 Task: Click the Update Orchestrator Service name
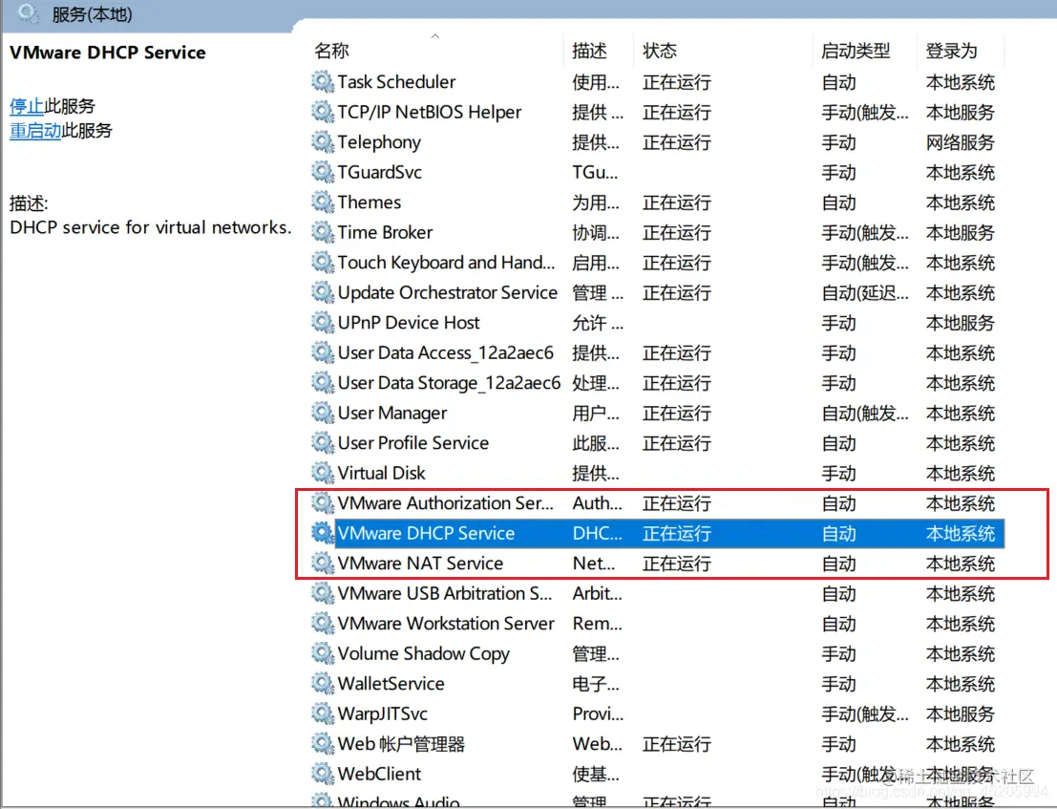click(448, 292)
